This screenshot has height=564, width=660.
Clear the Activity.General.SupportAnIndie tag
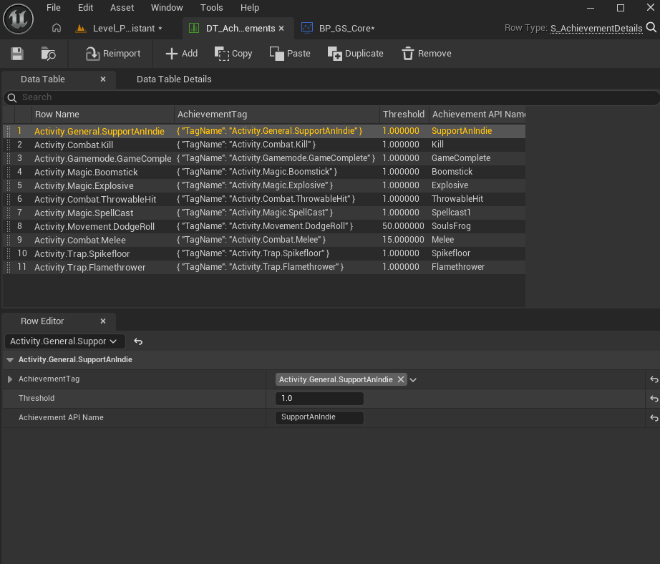[x=401, y=379]
